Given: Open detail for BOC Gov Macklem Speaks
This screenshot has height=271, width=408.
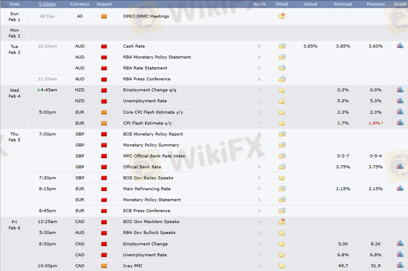Looking at the screenshot, I should 282,221.
